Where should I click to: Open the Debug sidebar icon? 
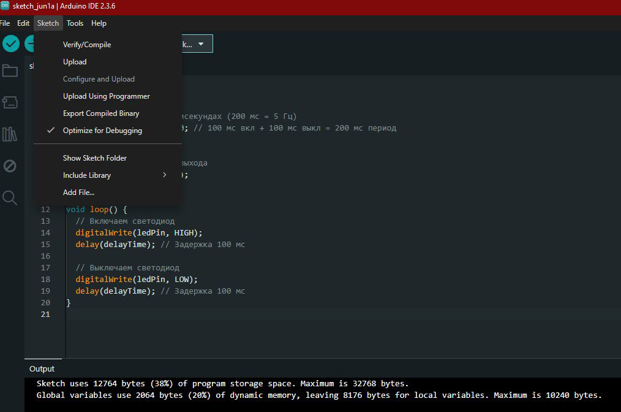point(10,166)
